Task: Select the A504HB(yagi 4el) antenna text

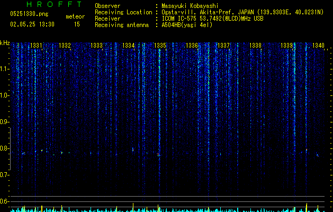Action: coord(187,25)
